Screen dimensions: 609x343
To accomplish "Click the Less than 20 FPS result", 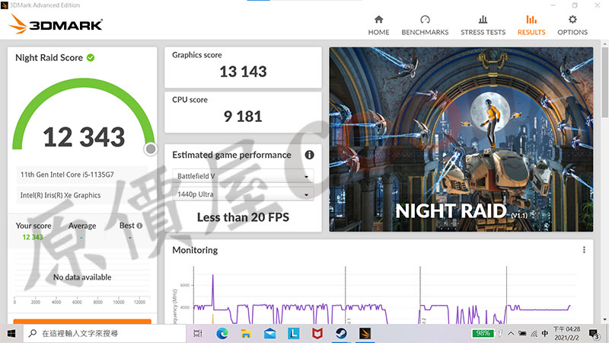I will tap(243, 217).
